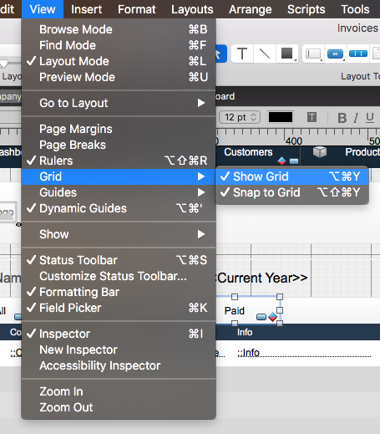Select the Rectangle shape tool
This screenshot has height=434, width=380.
point(287,54)
